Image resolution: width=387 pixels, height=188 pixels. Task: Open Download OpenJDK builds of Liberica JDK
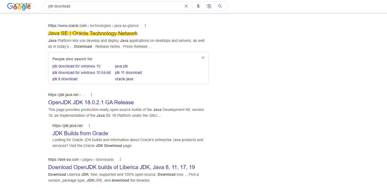122,167
